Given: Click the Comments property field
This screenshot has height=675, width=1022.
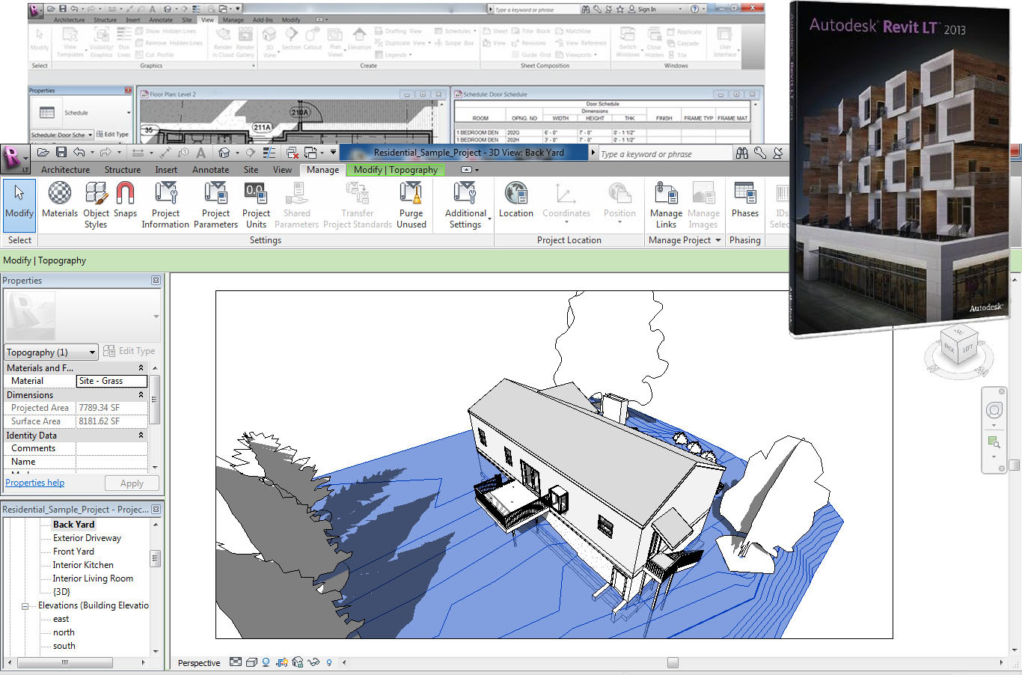Looking at the screenshot, I should [x=111, y=448].
